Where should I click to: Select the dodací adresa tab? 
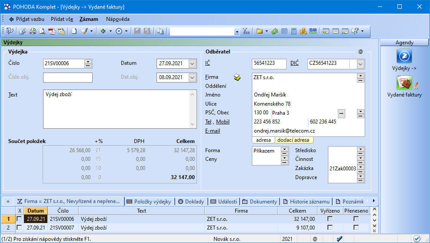293,140
